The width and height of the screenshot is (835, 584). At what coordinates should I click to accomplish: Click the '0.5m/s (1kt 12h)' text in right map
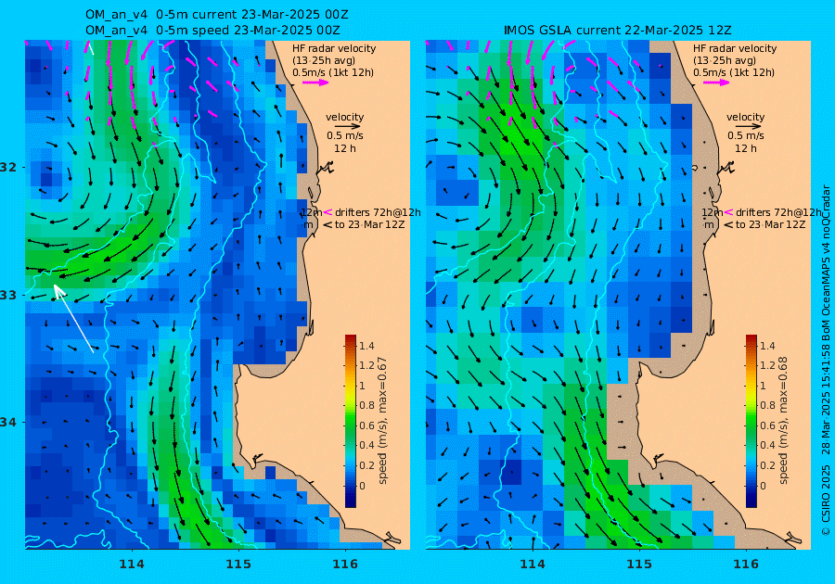734,73
